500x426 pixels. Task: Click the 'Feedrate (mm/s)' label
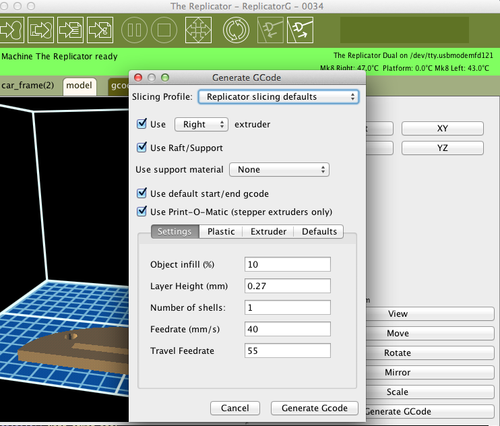(185, 330)
